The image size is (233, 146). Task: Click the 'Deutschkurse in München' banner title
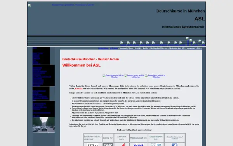point(181,11)
